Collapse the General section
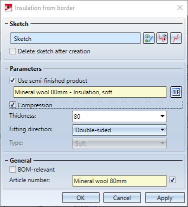 (6, 161)
